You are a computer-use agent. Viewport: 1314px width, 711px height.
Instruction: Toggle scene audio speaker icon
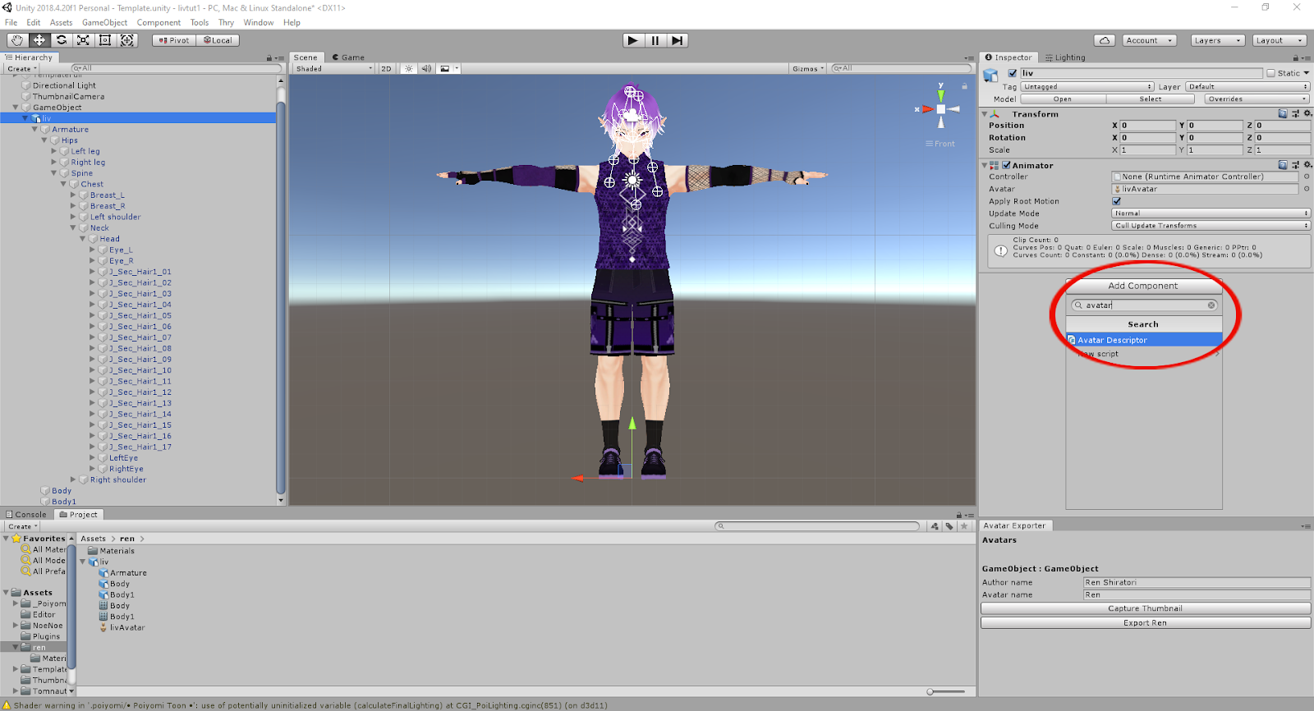pos(426,69)
